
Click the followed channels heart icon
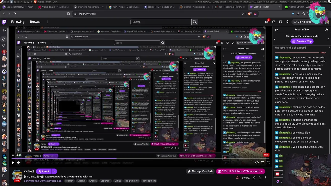pyautogui.click(x=4, y=46)
